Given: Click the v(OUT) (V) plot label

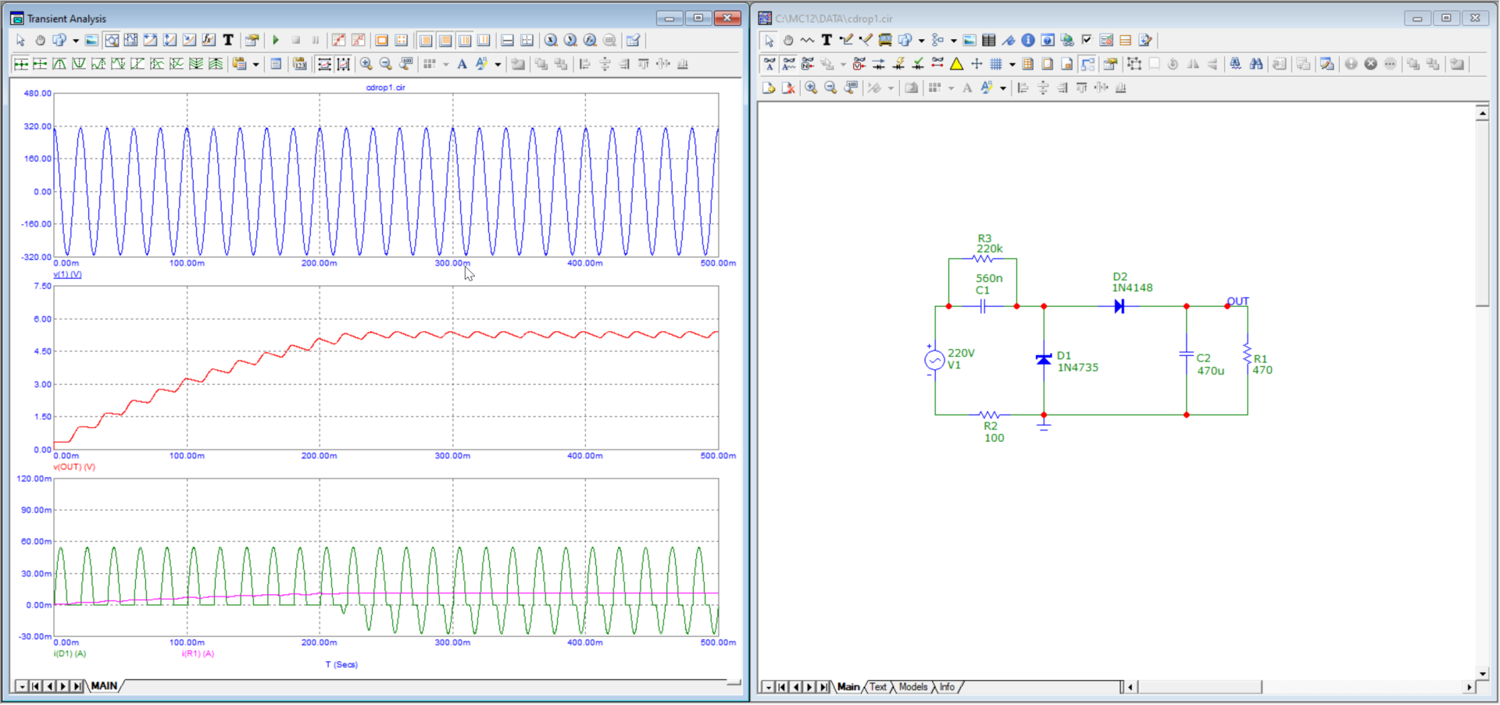Looking at the screenshot, I should (74, 467).
